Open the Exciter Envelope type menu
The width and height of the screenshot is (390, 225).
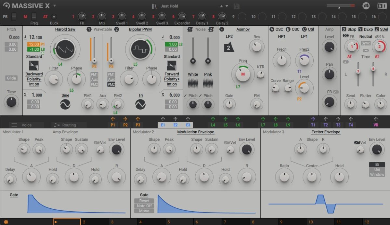[x=326, y=132]
